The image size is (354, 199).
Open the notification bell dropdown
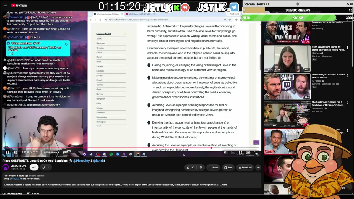pyautogui.click(x=46, y=167)
